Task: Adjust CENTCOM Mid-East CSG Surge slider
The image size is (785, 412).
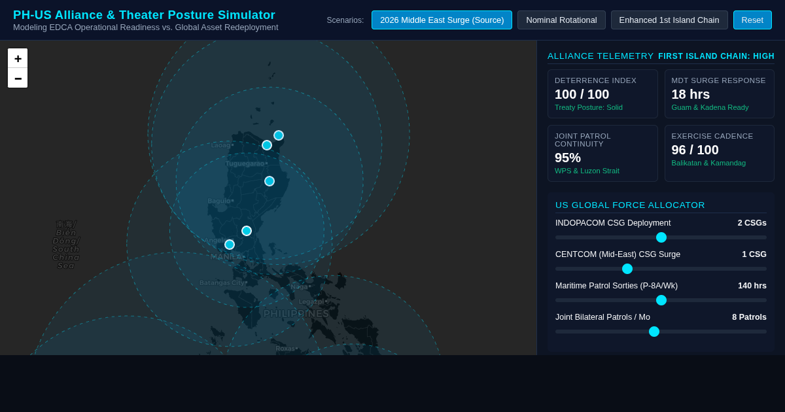Action: pos(661,269)
